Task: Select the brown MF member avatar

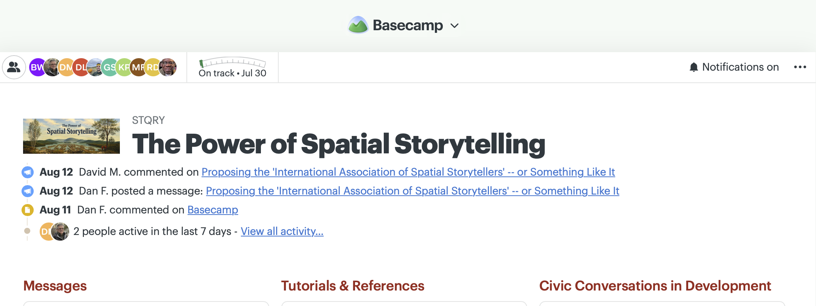Action: pos(138,67)
